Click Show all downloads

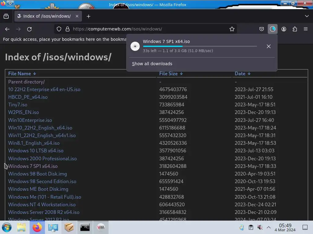pyautogui.click(x=152, y=64)
